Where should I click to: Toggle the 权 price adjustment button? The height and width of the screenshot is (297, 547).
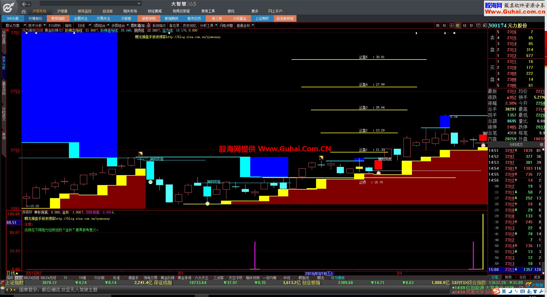[x=458, y=26]
